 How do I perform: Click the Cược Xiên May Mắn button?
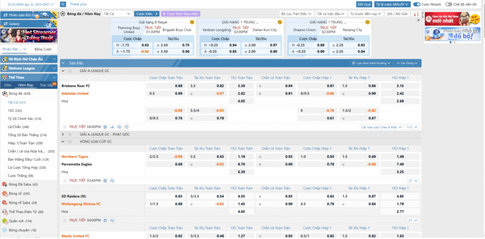pos(181,14)
